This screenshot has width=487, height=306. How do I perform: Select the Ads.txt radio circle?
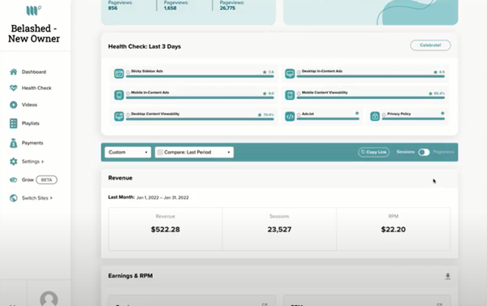point(299,115)
